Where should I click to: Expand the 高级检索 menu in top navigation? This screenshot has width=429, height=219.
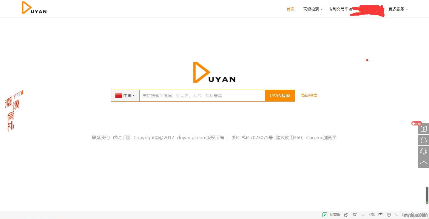point(313,9)
